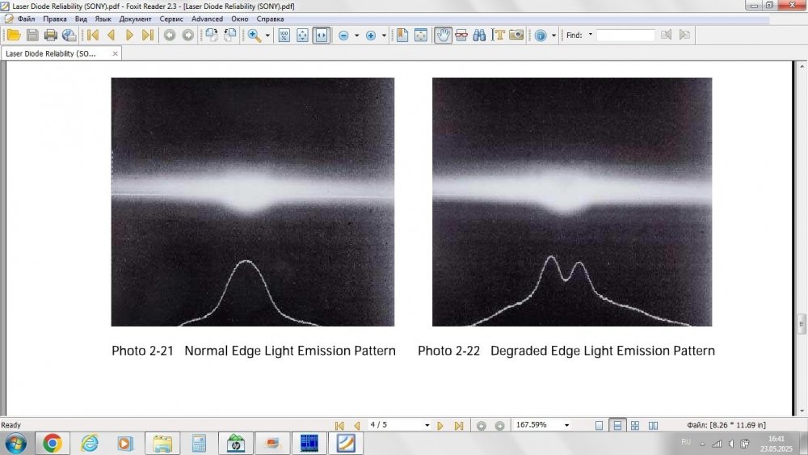Activate the Snapshot camera tool
The width and height of the screenshot is (808, 455).
[x=516, y=36]
